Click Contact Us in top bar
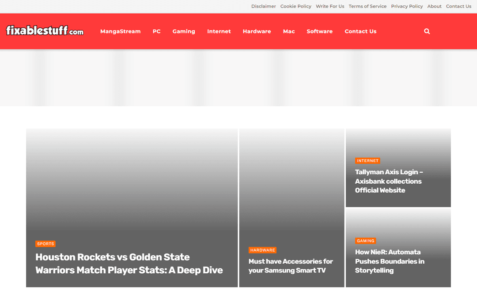The height and width of the screenshot is (298, 477). [459, 6]
